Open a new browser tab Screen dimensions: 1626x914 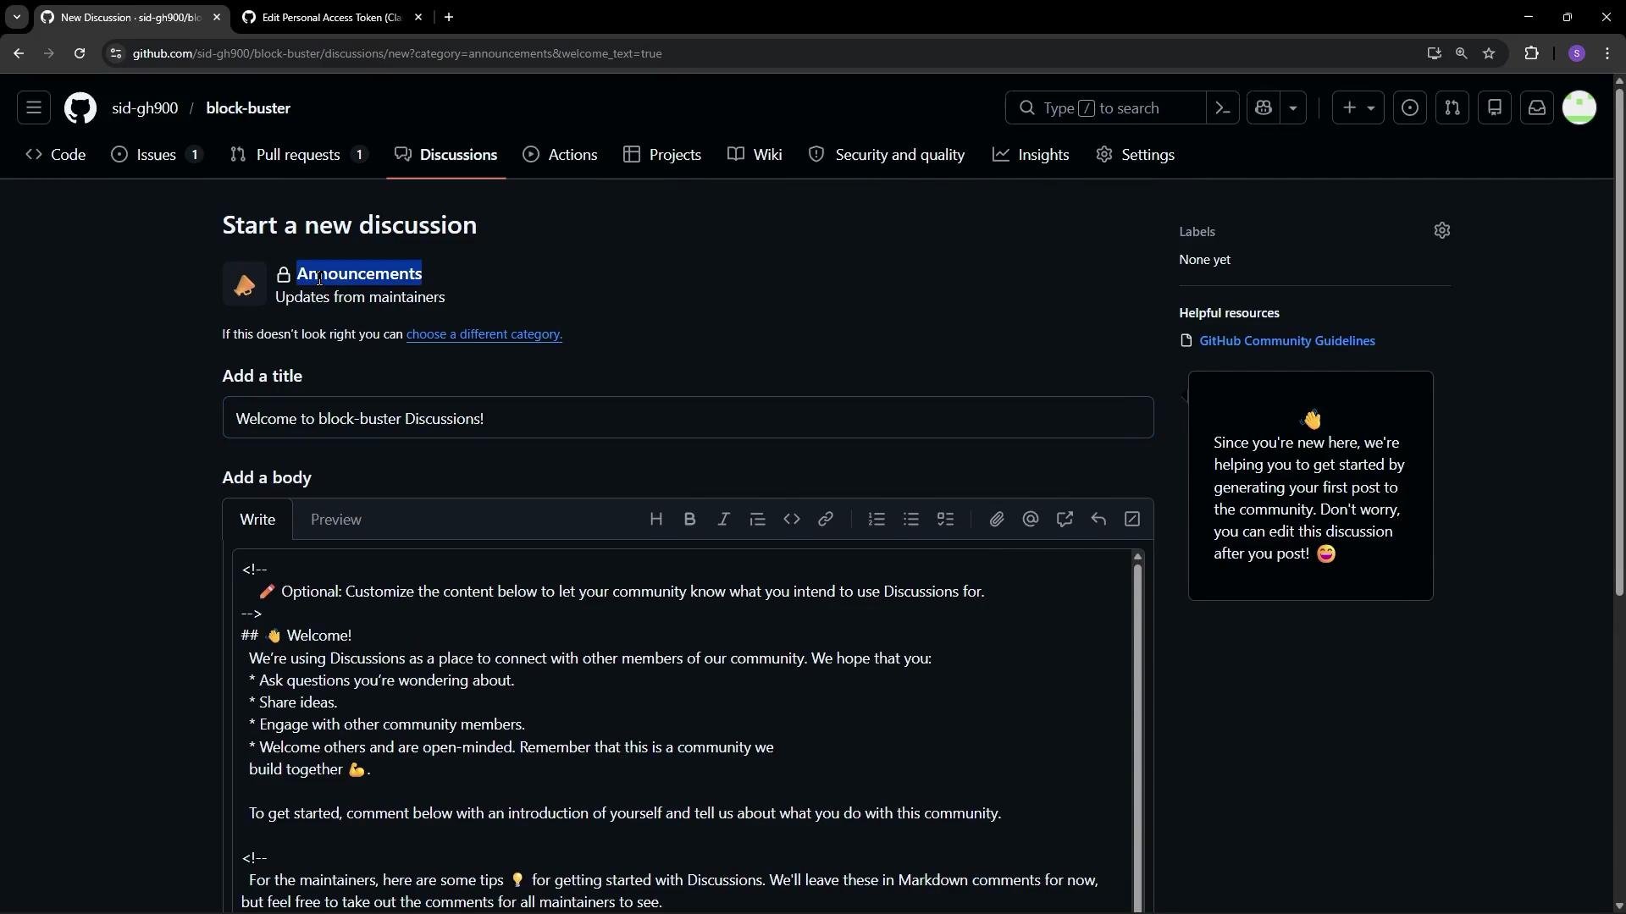pyautogui.click(x=449, y=18)
